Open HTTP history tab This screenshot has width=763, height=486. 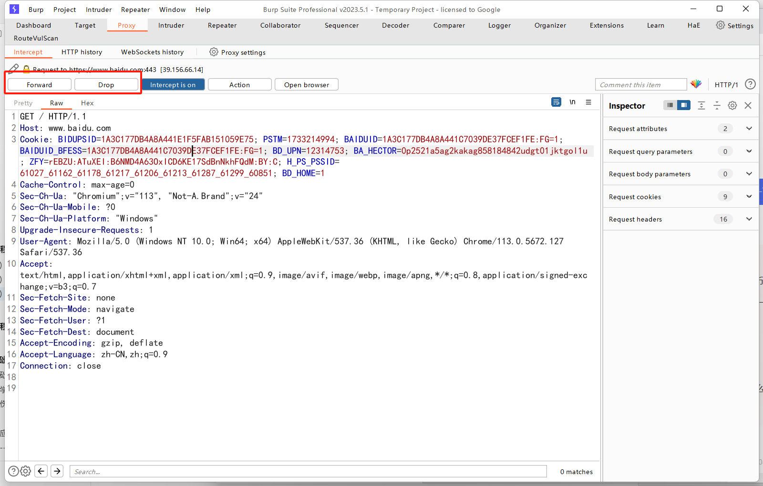(x=82, y=52)
